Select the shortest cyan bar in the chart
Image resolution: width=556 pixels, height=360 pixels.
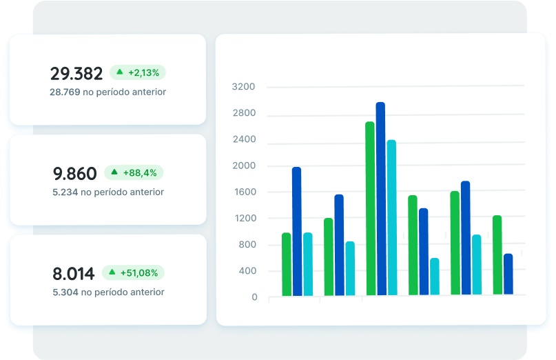pos(434,277)
